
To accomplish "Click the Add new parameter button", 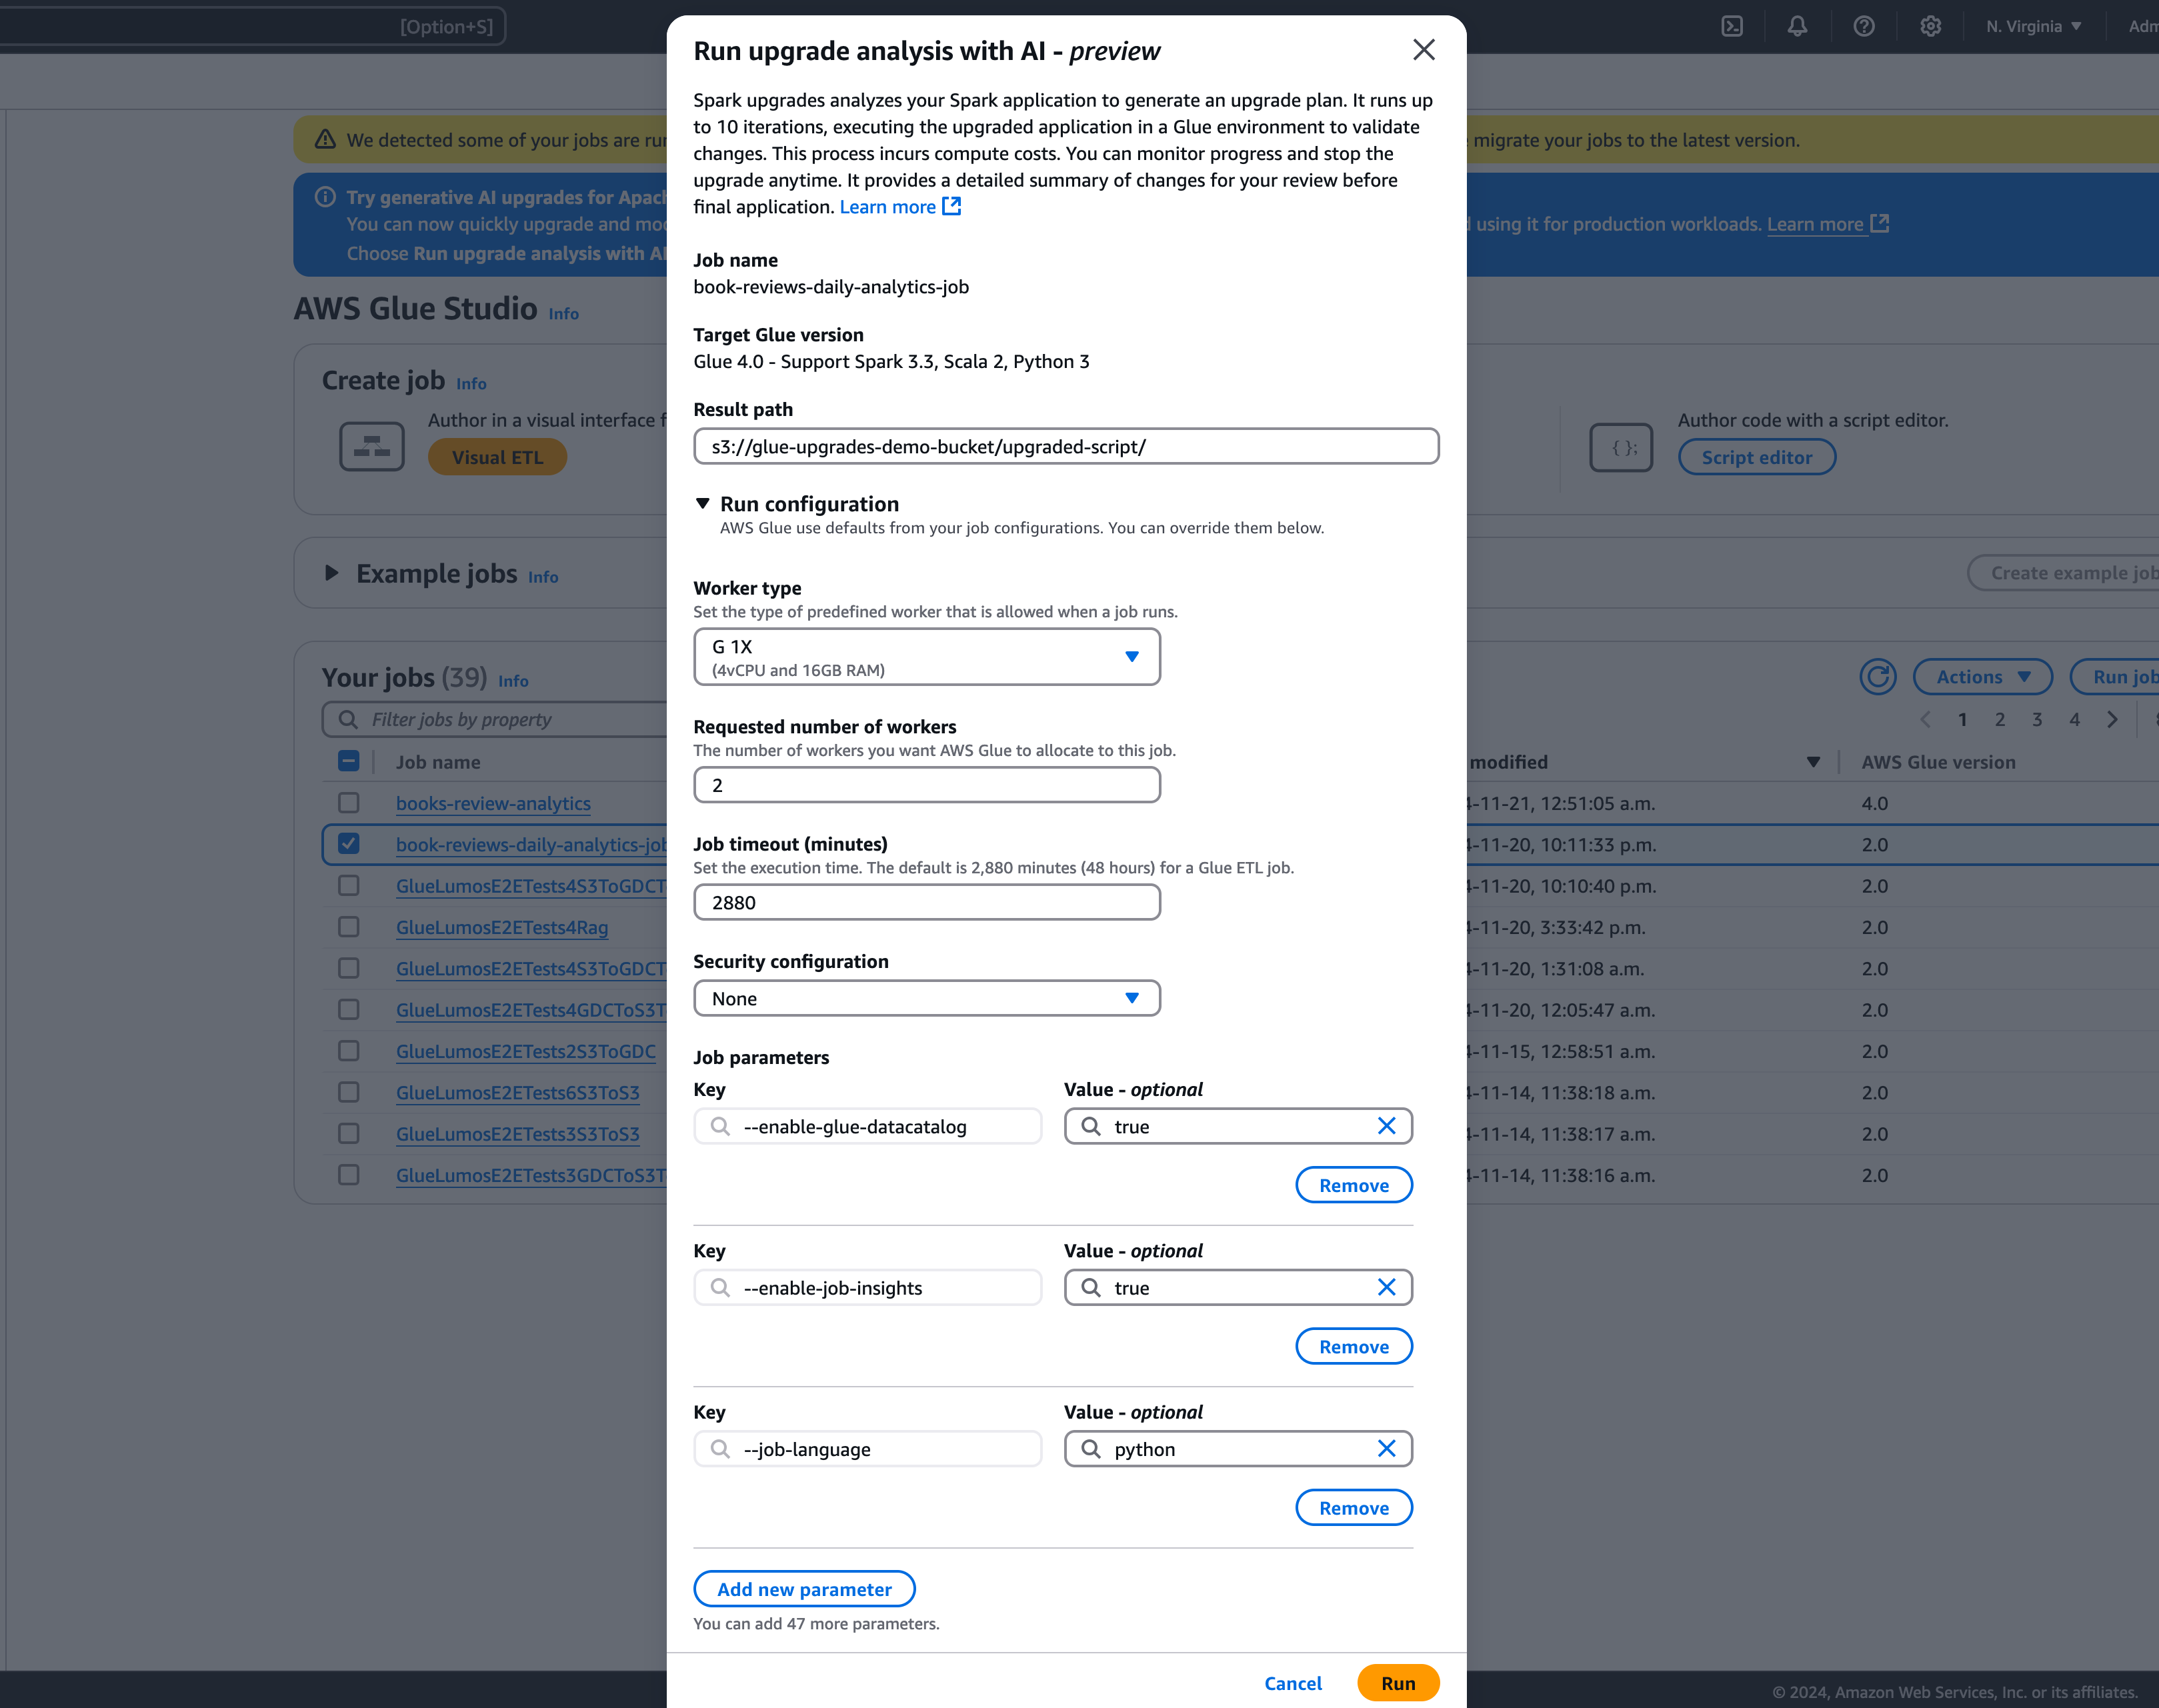I will coord(804,1589).
